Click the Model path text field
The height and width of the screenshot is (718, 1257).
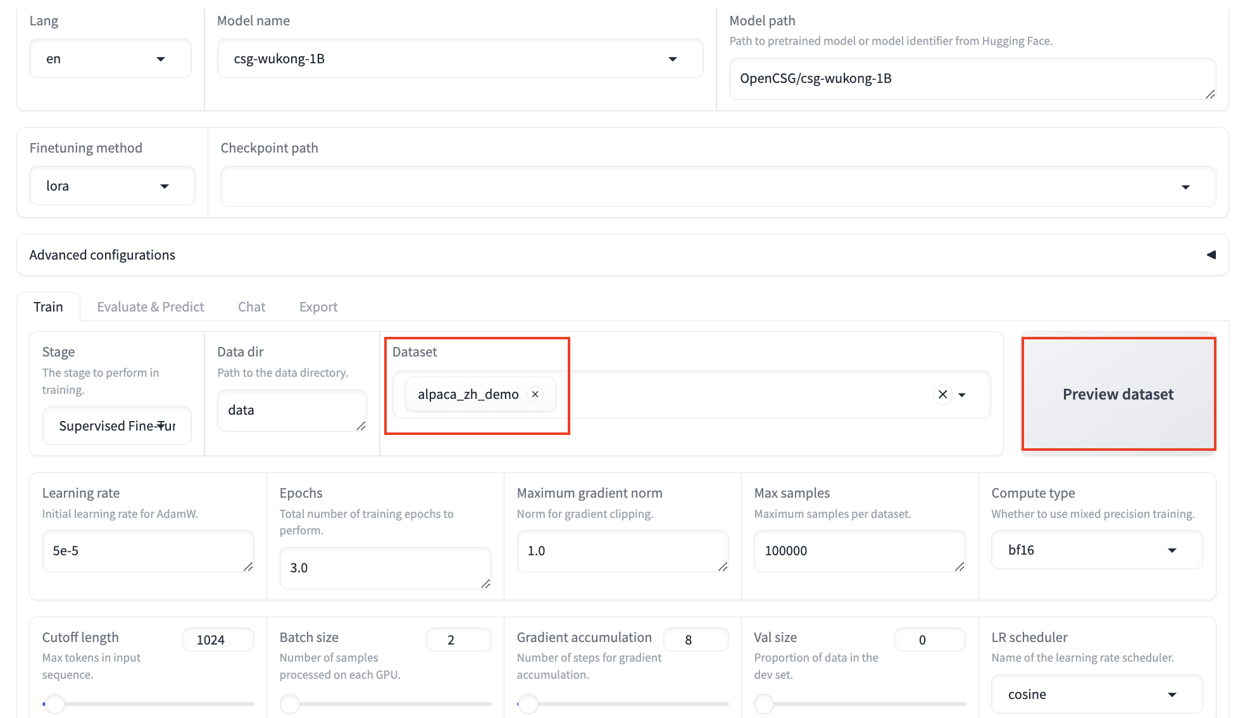coord(972,79)
